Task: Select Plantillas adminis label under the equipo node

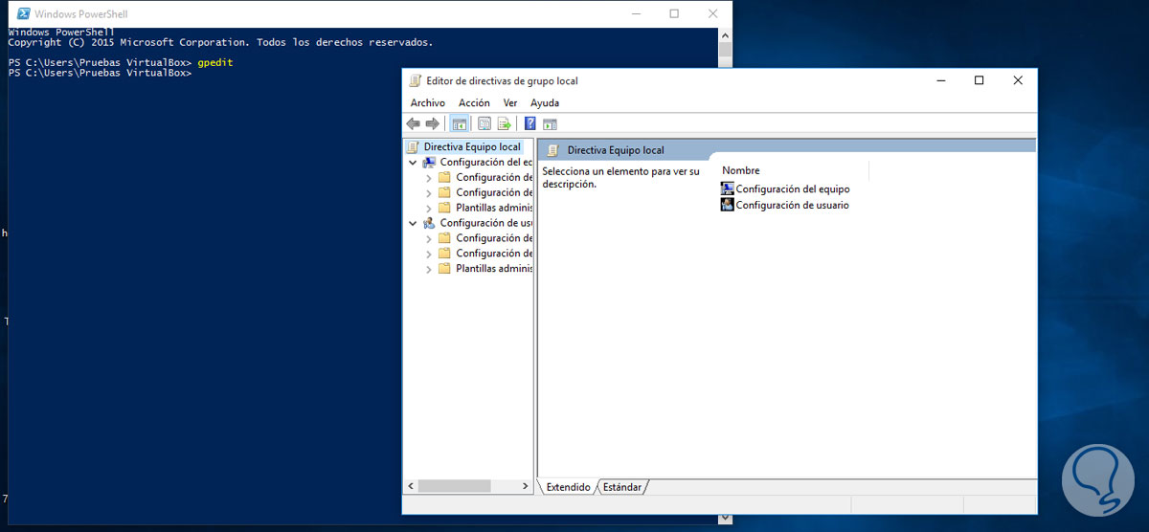Action: pos(494,208)
